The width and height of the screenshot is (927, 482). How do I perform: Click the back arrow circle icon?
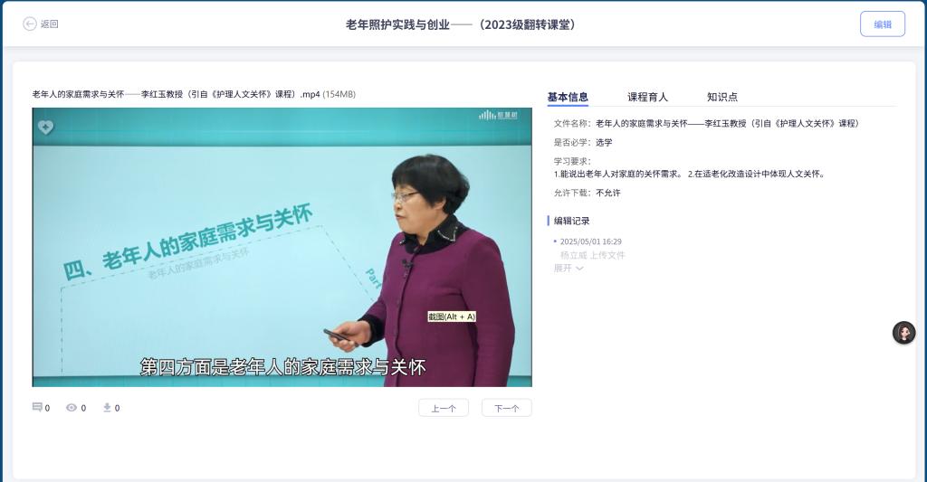coord(30,24)
